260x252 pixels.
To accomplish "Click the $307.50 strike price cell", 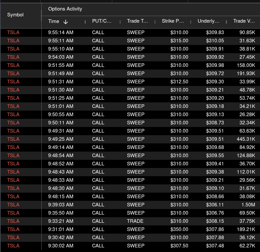I will [x=179, y=245].
